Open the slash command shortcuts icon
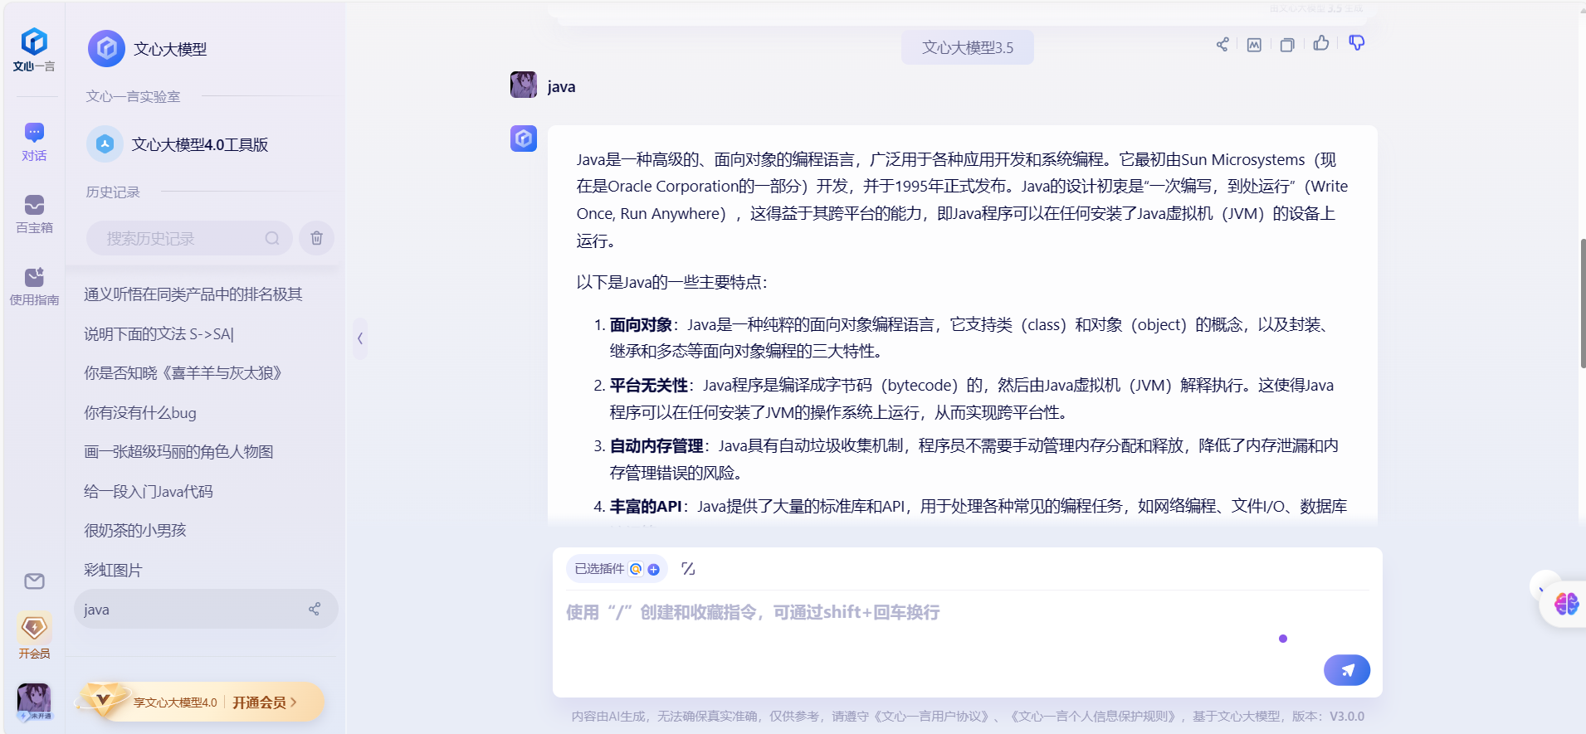Screen dimensions: 1586x734 (x=688, y=569)
